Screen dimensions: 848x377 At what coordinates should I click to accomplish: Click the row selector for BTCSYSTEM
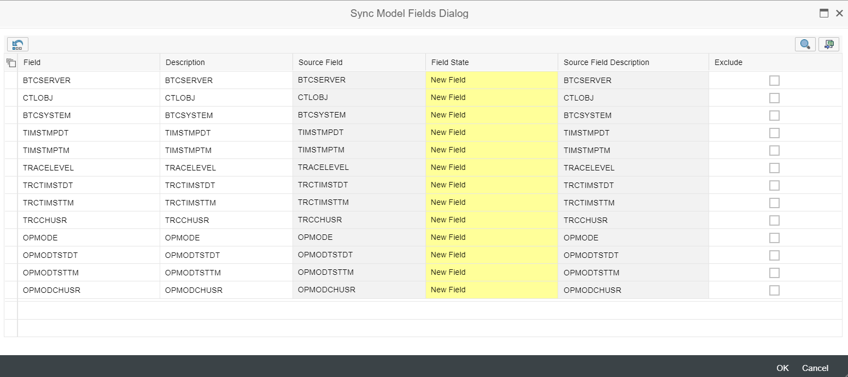(11, 115)
